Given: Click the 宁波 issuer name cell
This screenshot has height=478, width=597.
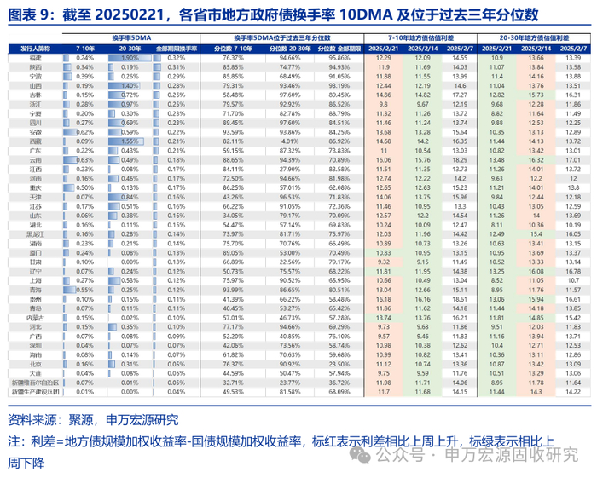Looking at the screenshot, I should tap(36, 77).
